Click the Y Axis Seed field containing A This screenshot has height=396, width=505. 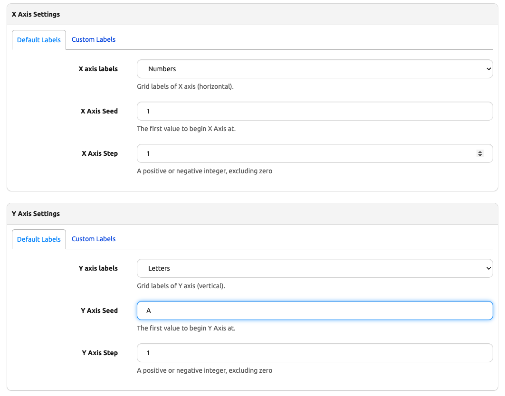[314, 311]
